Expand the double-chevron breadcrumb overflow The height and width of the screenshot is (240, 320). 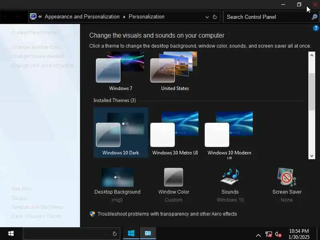(40, 16)
